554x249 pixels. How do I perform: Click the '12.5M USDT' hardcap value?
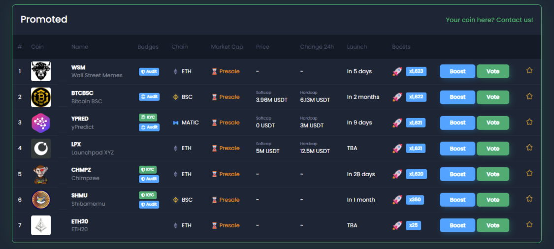click(315, 151)
